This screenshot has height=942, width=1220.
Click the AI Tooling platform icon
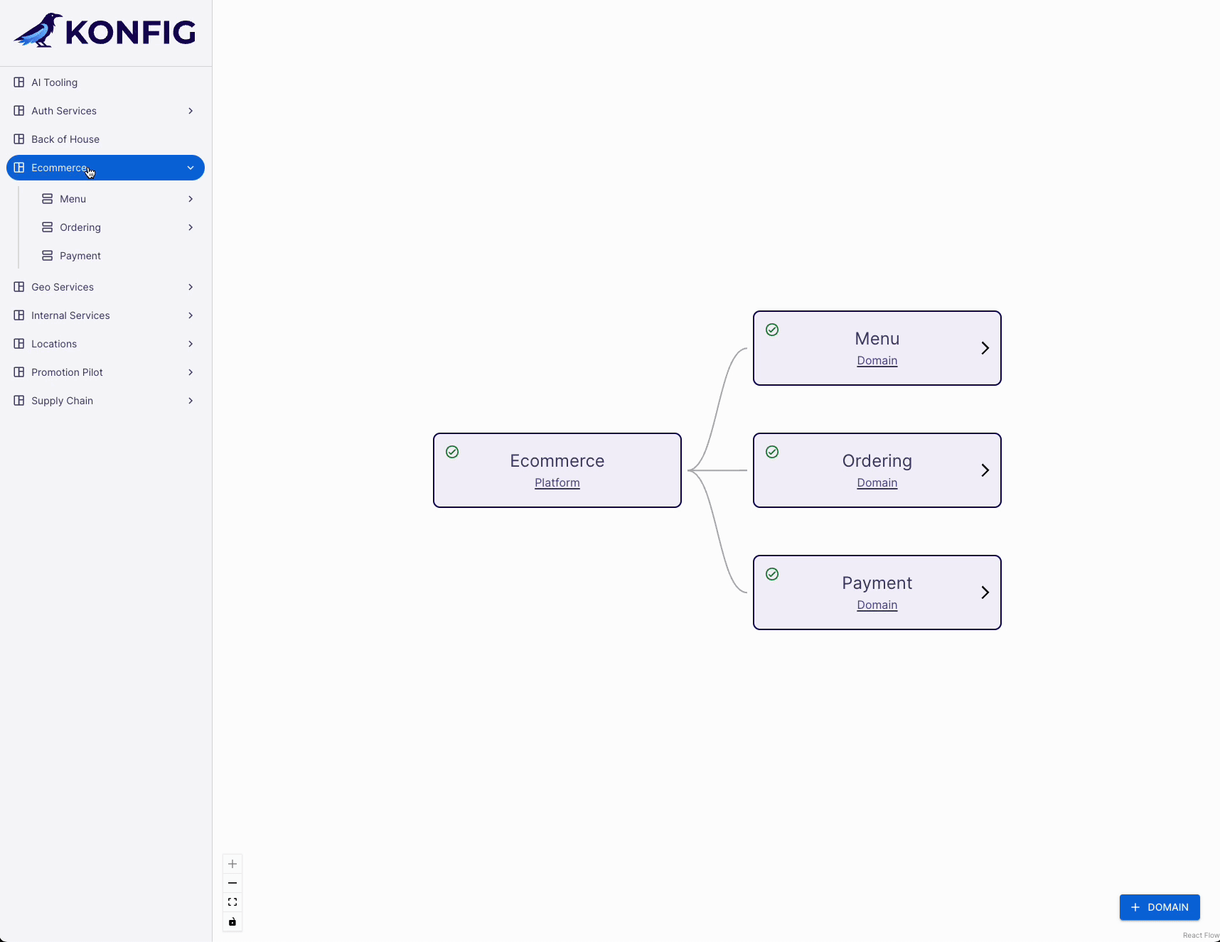coord(19,82)
